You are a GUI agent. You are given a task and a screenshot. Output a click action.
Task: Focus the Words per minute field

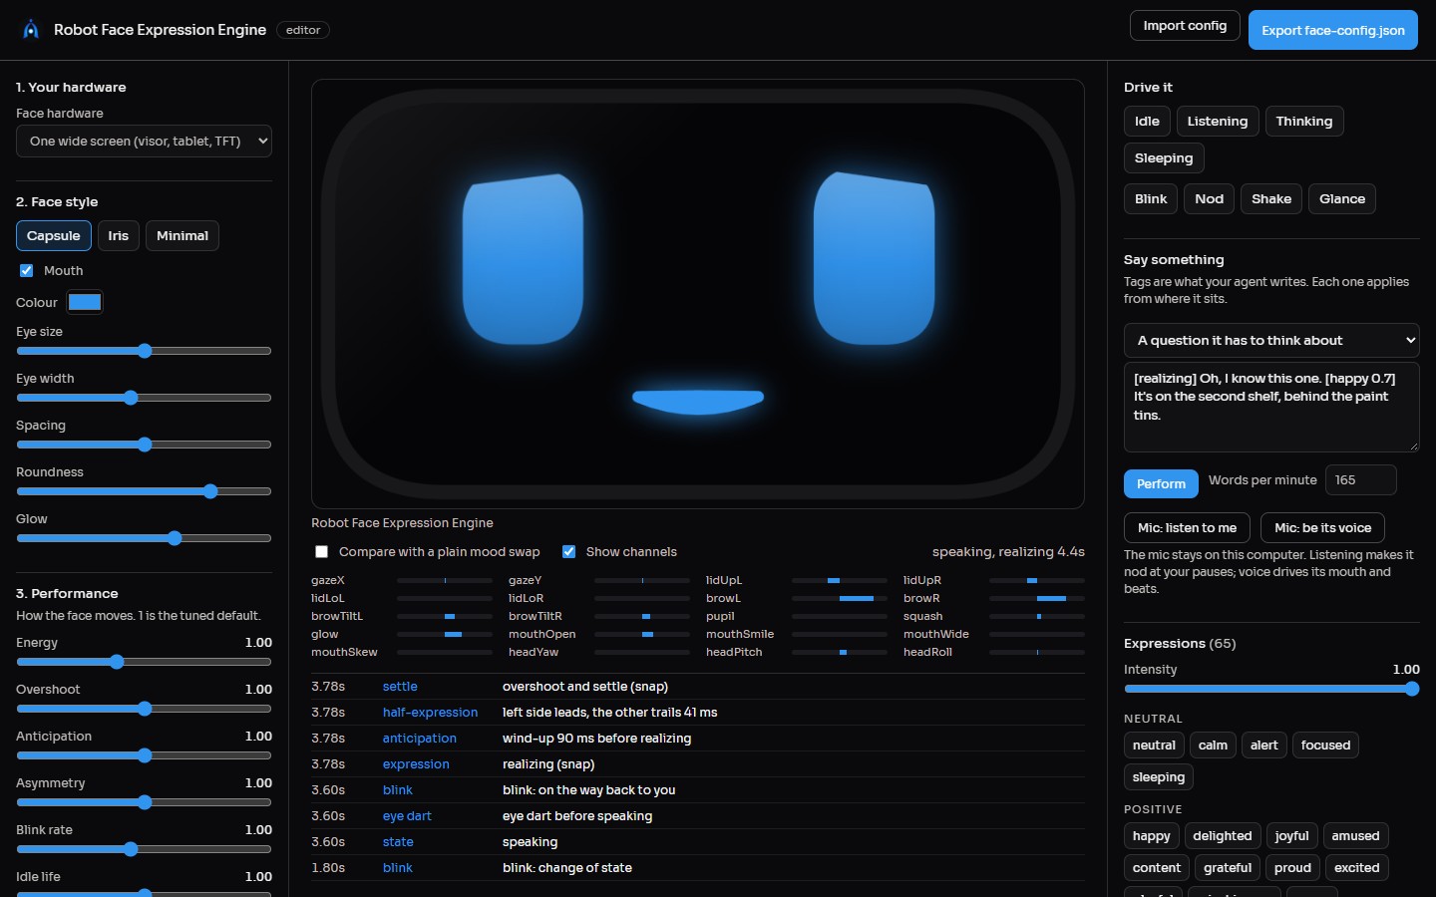[1360, 480]
